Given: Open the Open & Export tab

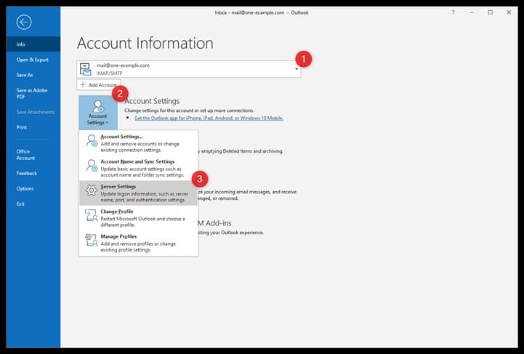Looking at the screenshot, I should pyautogui.click(x=33, y=60).
